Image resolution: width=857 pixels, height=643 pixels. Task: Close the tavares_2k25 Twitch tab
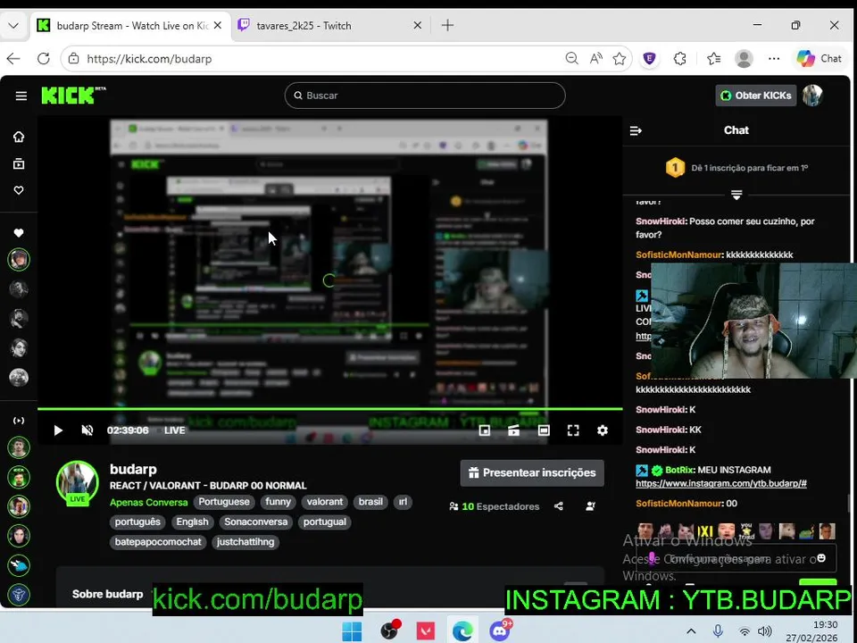pos(417,26)
